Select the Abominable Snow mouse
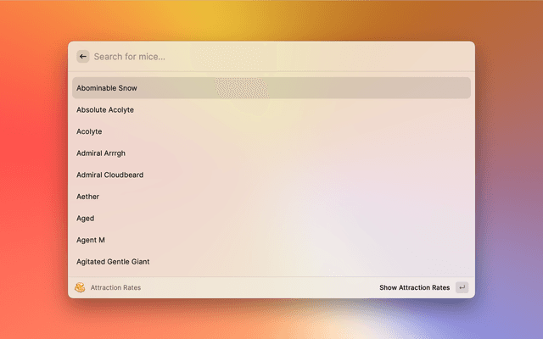543x339 pixels. tap(107, 88)
